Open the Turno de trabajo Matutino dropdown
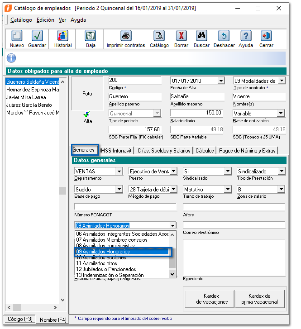 pyautogui.click(x=227, y=190)
